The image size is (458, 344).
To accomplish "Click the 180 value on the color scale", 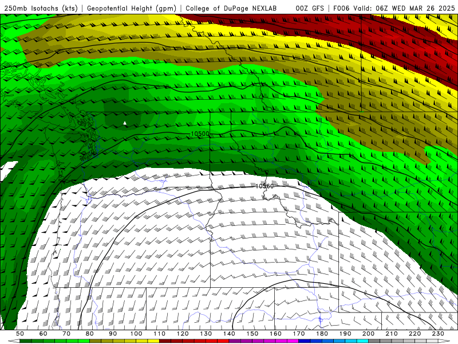I will pos(322,334).
